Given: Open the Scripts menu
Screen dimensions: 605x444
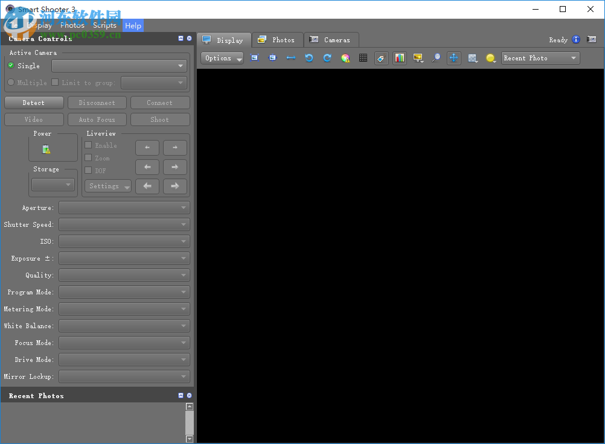Looking at the screenshot, I should [104, 25].
